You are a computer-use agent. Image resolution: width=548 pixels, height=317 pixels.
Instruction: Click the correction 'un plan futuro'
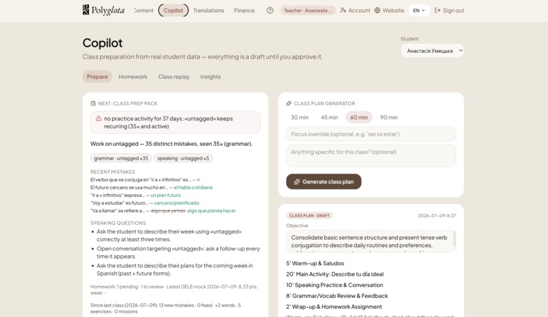[x=166, y=195]
